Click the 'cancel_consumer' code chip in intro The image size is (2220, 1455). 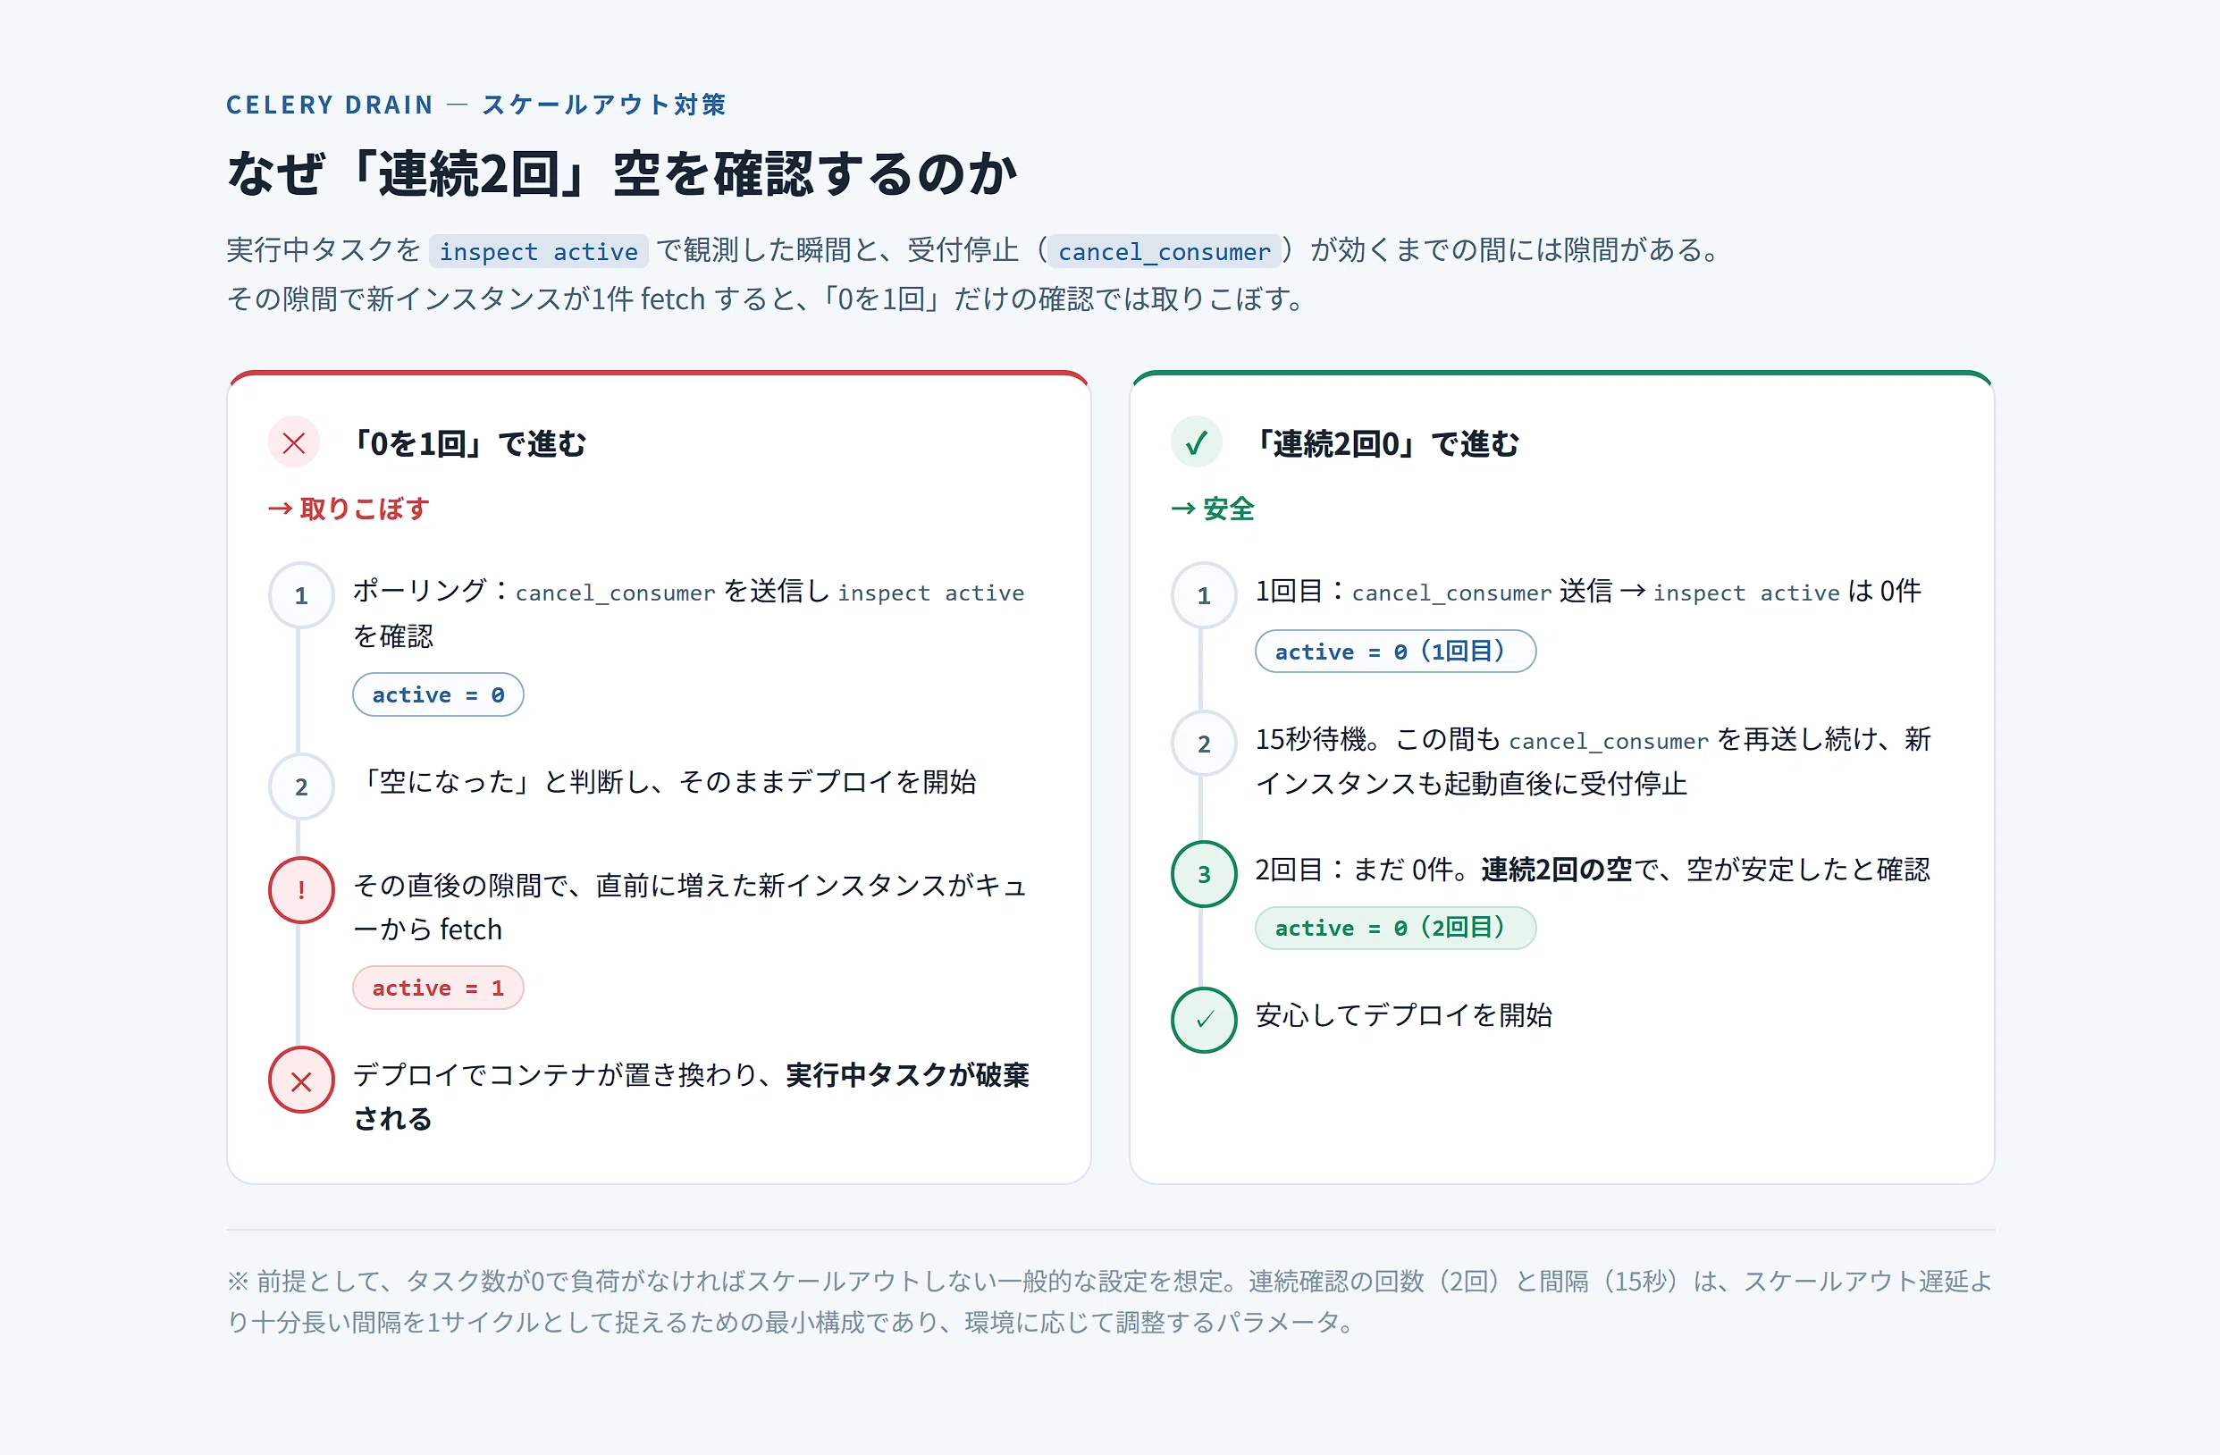point(1165,251)
